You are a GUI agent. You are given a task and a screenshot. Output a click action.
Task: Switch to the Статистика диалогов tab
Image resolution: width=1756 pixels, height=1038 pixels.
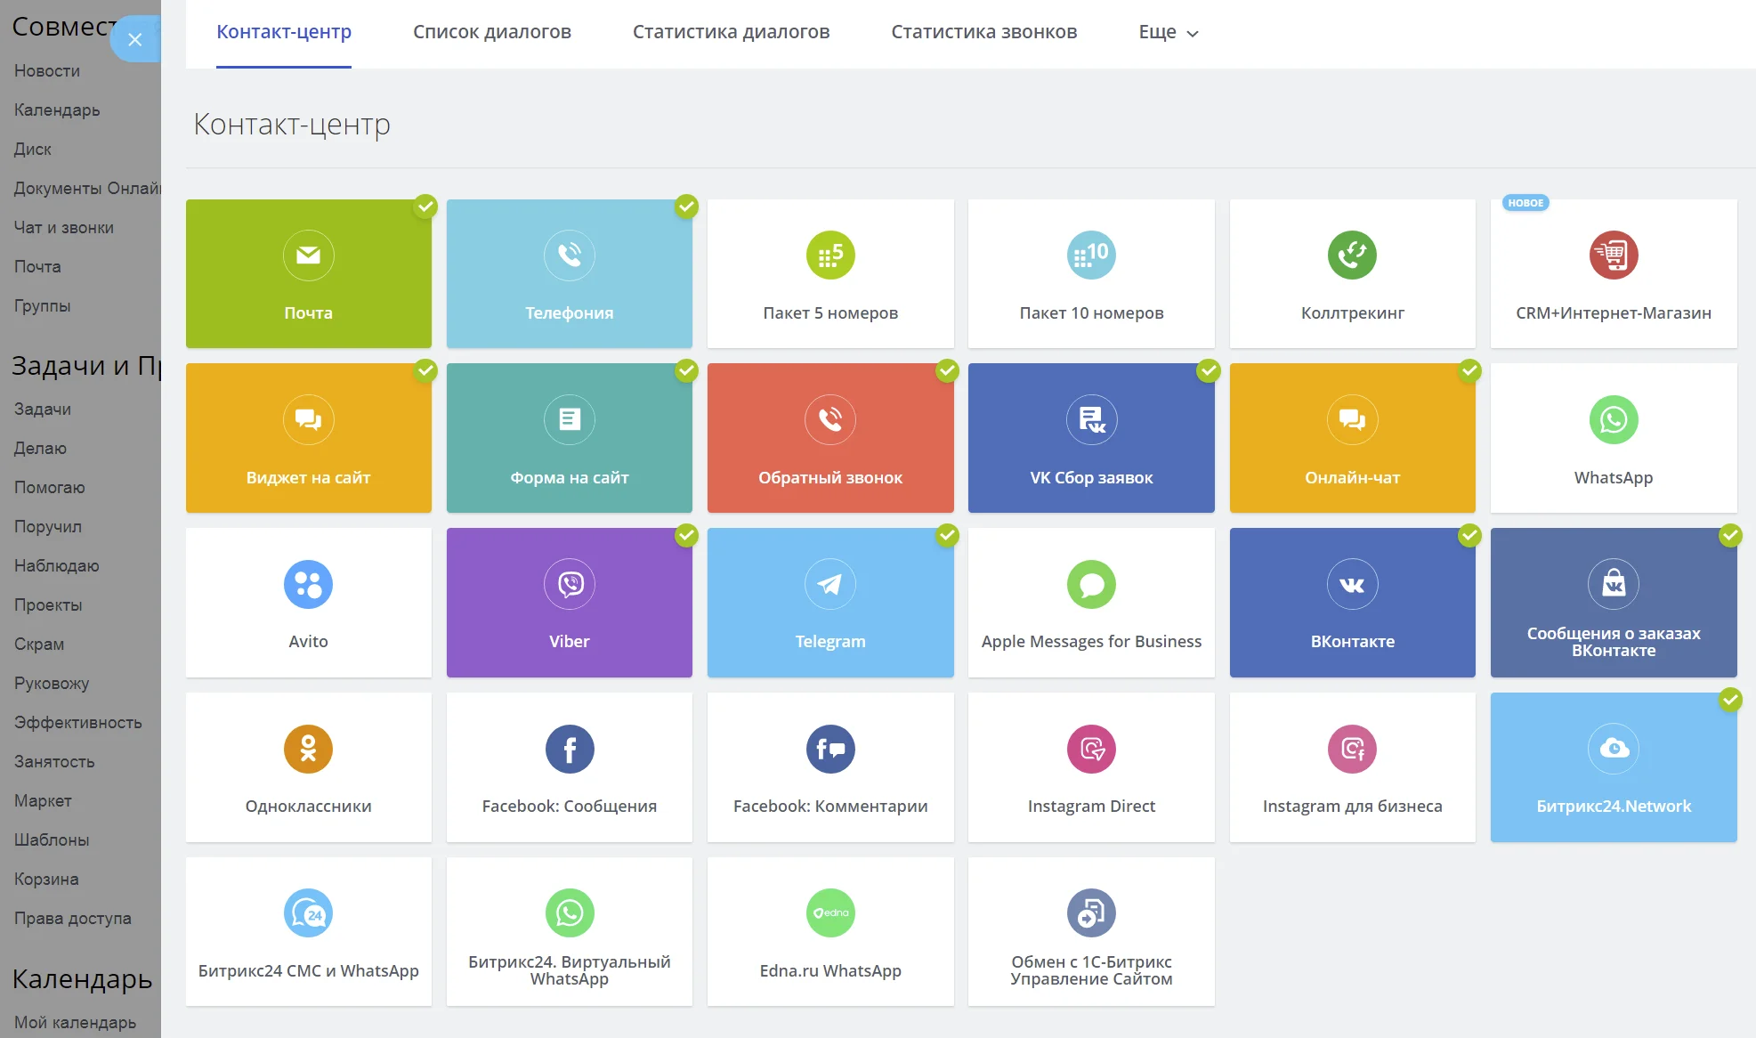pyautogui.click(x=731, y=32)
